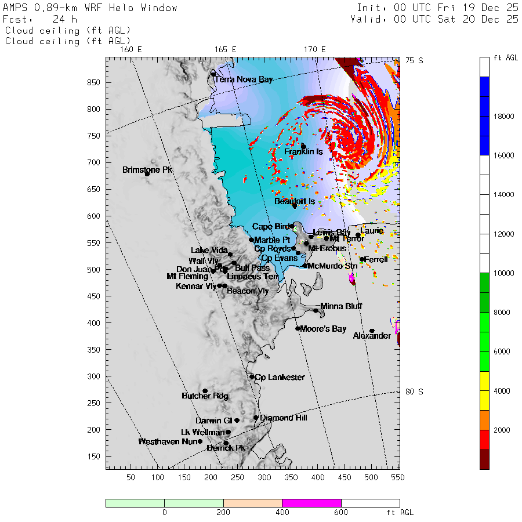This screenshot has width=522, height=522.
Task: Click the 'Valid: 00 UTC Sat 20 Dec 25' text
Action: tap(434, 19)
